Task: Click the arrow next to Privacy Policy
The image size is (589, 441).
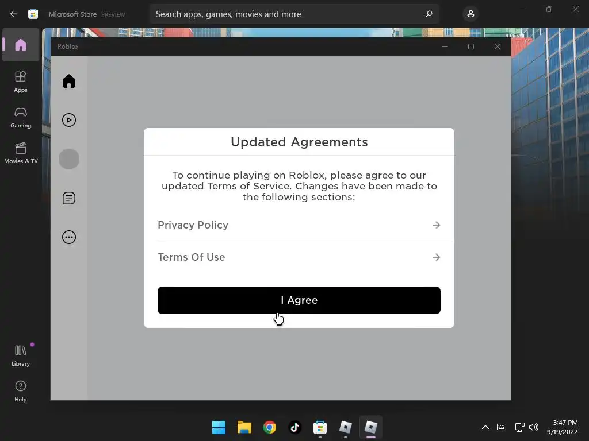Action: point(436,225)
